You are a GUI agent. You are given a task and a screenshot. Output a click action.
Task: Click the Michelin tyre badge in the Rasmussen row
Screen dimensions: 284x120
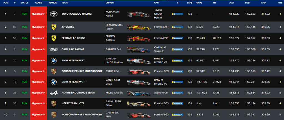point(177,103)
